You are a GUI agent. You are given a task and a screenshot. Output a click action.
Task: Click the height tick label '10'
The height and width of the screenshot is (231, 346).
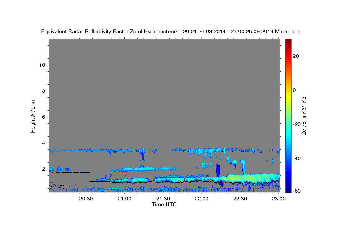point(42,65)
